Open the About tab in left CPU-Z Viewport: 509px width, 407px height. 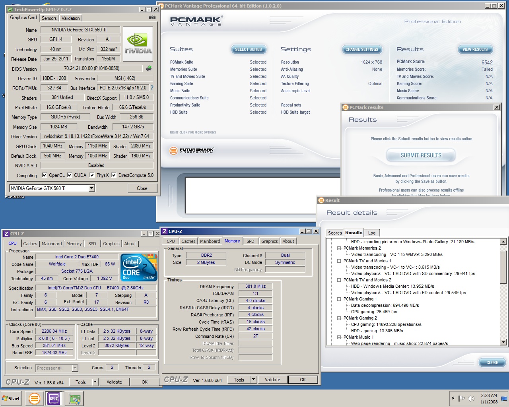[130, 244]
